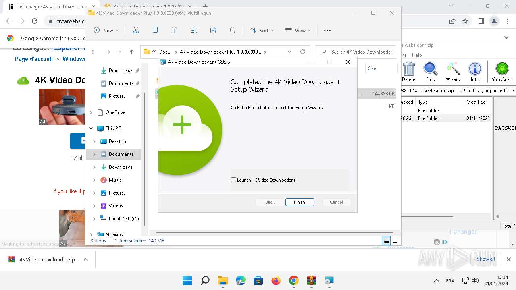Screen dimensions: 516x290
Task: Open options arrow for the downloaded zip
Action: click(x=86, y=260)
